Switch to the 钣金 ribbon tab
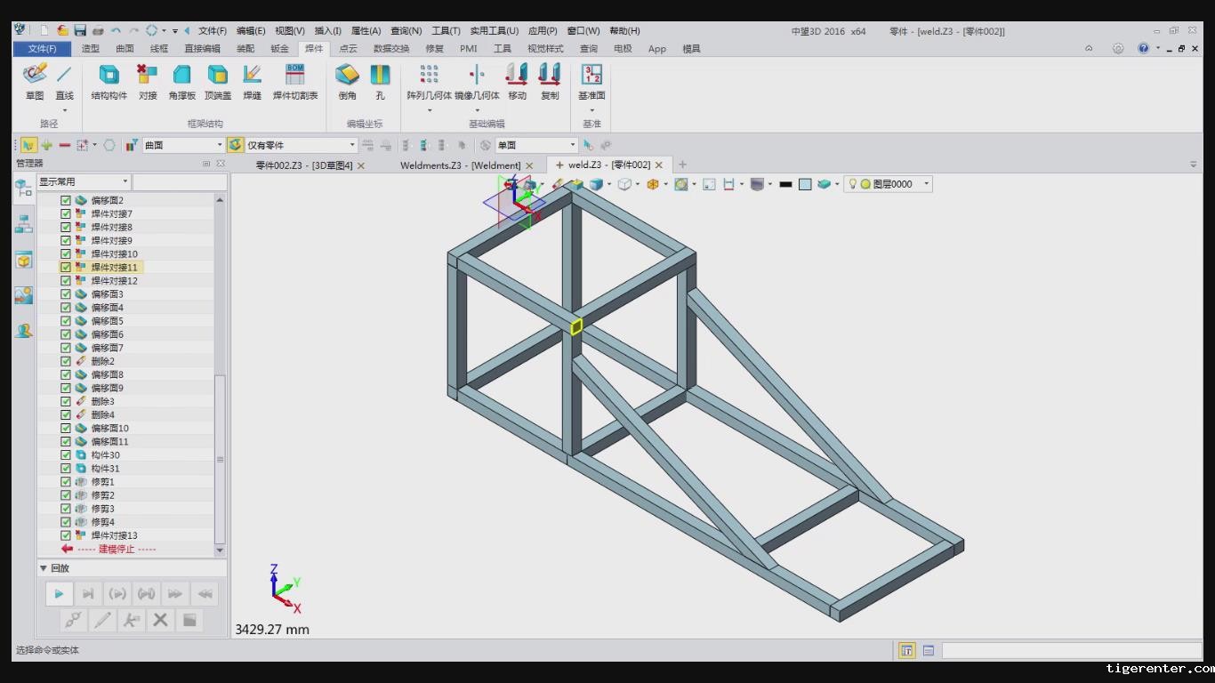 tap(279, 49)
